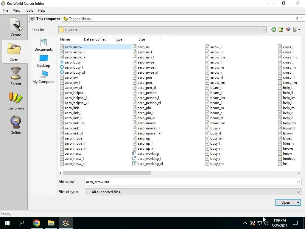This screenshot has height=229, width=305.
Task: Go to Online globe section
Action: point(15,125)
